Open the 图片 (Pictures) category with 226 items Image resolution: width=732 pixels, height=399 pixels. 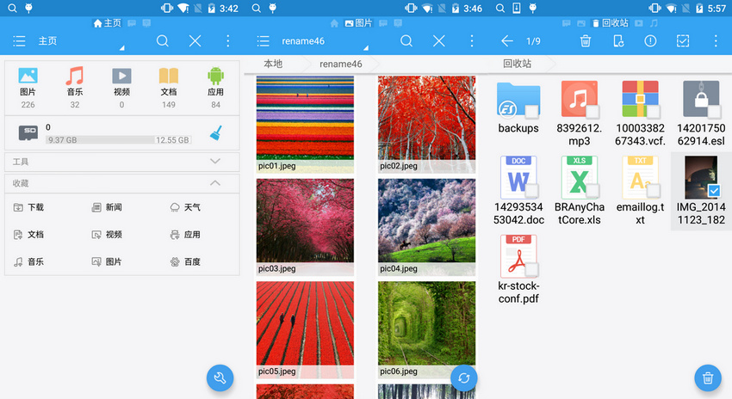[x=28, y=87]
